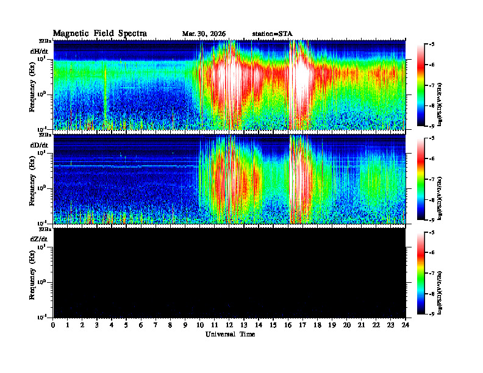Click hour tick label "18" on time axis
The height and width of the screenshot is (373, 483).
(x=317, y=325)
